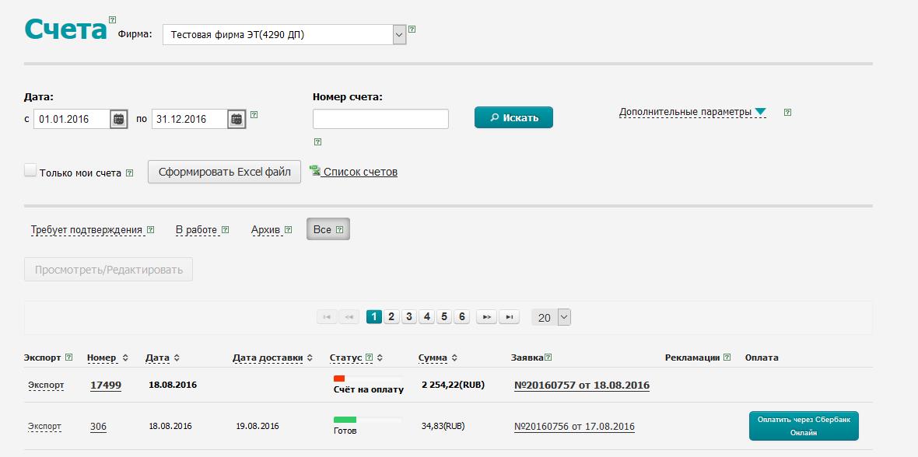Click help icon beside Рекламации column
The height and width of the screenshot is (457, 918).
727,358
